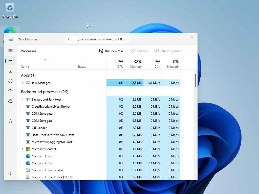Click the Background Task Host icon
The height and width of the screenshot is (194, 259).
point(28,100)
